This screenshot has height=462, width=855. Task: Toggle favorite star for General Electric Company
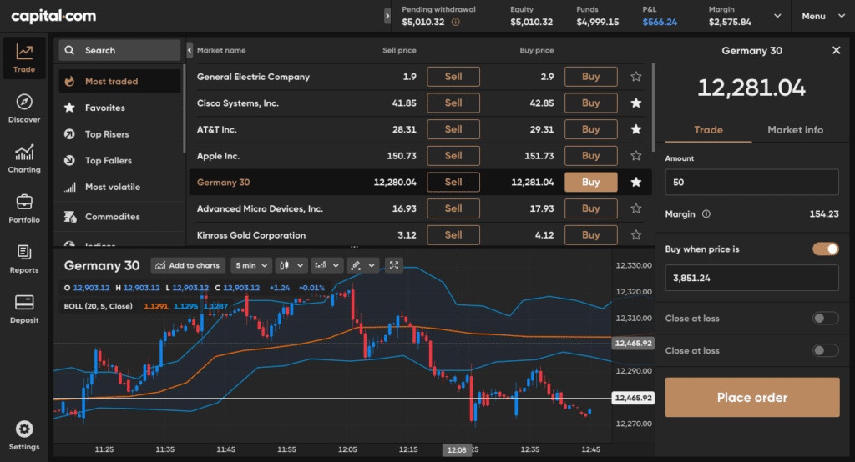point(635,77)
